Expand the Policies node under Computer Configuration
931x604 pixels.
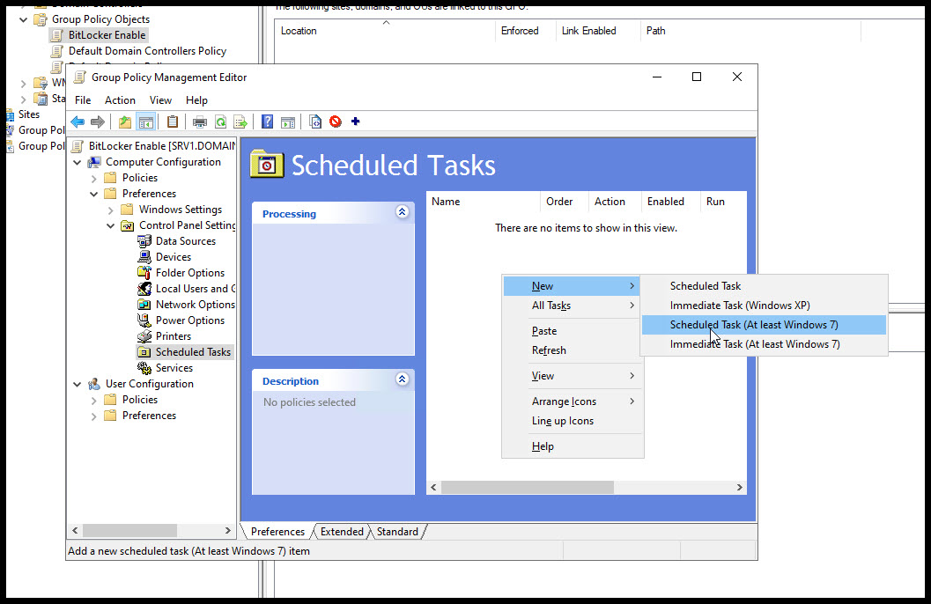(x=92, y=177)
